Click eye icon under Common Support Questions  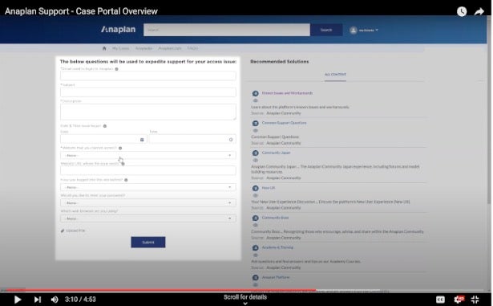click(255, 130)
